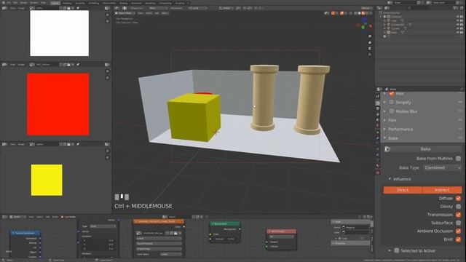The width and height of the screenshot is (466, 262).
Task: Switch to the Modeling workspace tab
Action: (67, 3)
